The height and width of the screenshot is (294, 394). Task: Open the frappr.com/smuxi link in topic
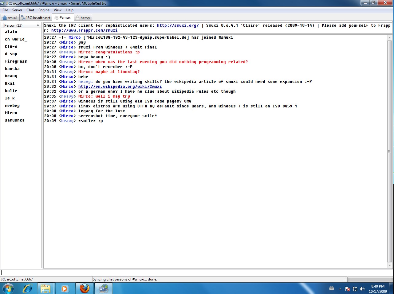click(85, 30)
